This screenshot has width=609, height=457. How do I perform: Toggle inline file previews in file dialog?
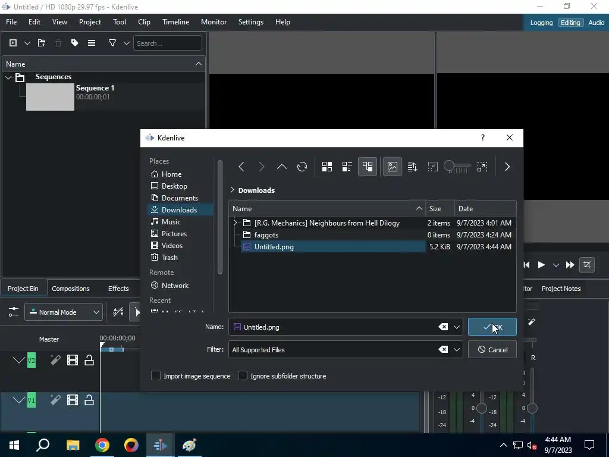pyautogui.click(x=393, y=167)
